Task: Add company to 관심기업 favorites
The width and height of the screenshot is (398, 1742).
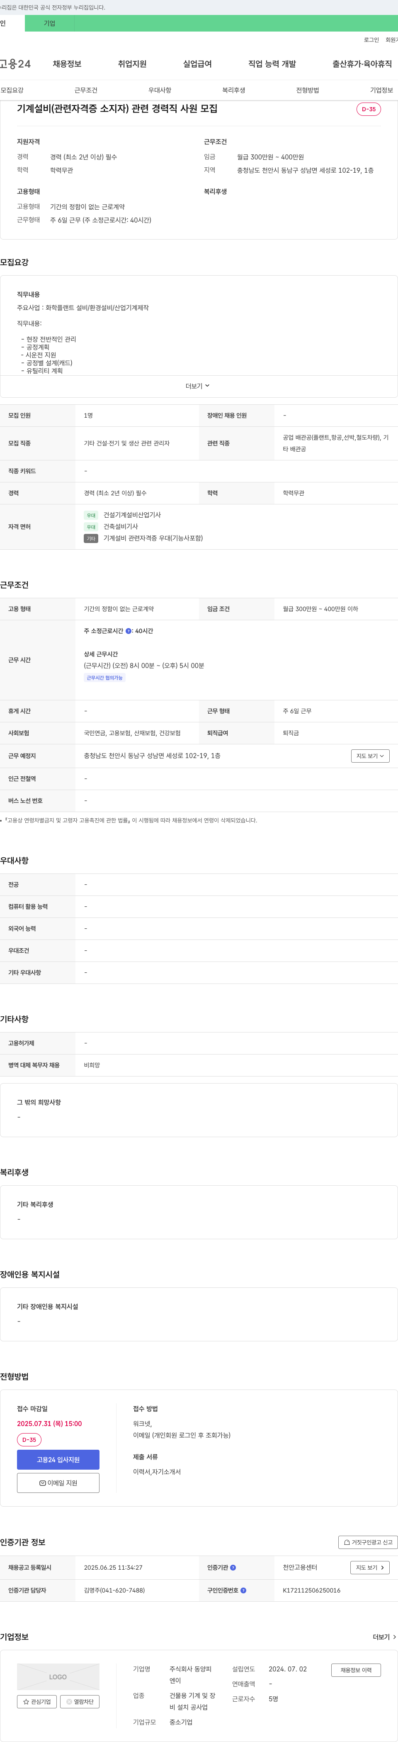Action: point(37,1702)
